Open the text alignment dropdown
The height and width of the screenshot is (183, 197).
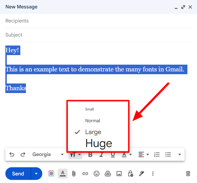144,154
